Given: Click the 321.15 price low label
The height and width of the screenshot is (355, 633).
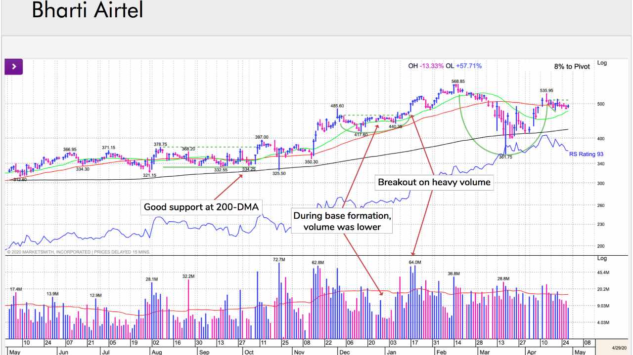Looking at the screenshot, I should (149, 175).
